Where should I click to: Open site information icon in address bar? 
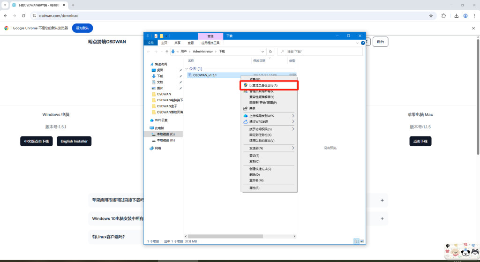(x=34, y=15)
